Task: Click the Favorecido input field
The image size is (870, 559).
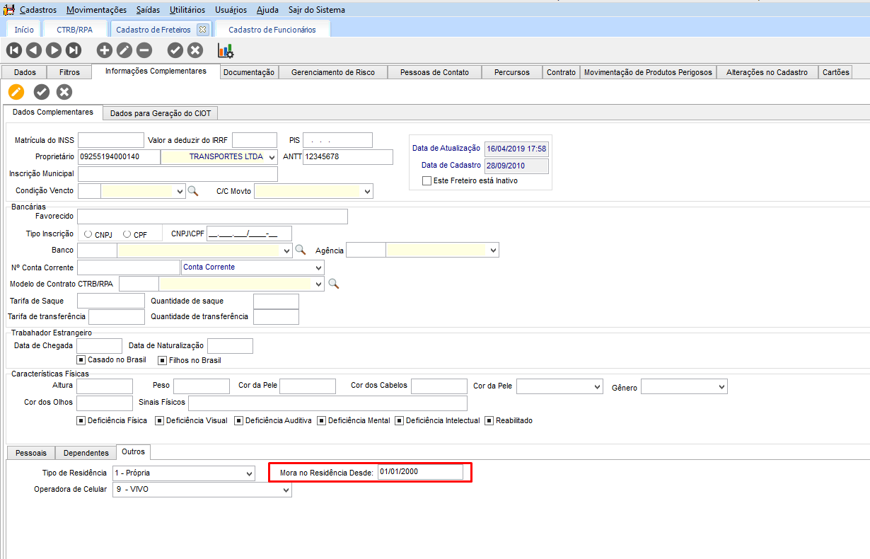Action: click(x=212, y=217)
